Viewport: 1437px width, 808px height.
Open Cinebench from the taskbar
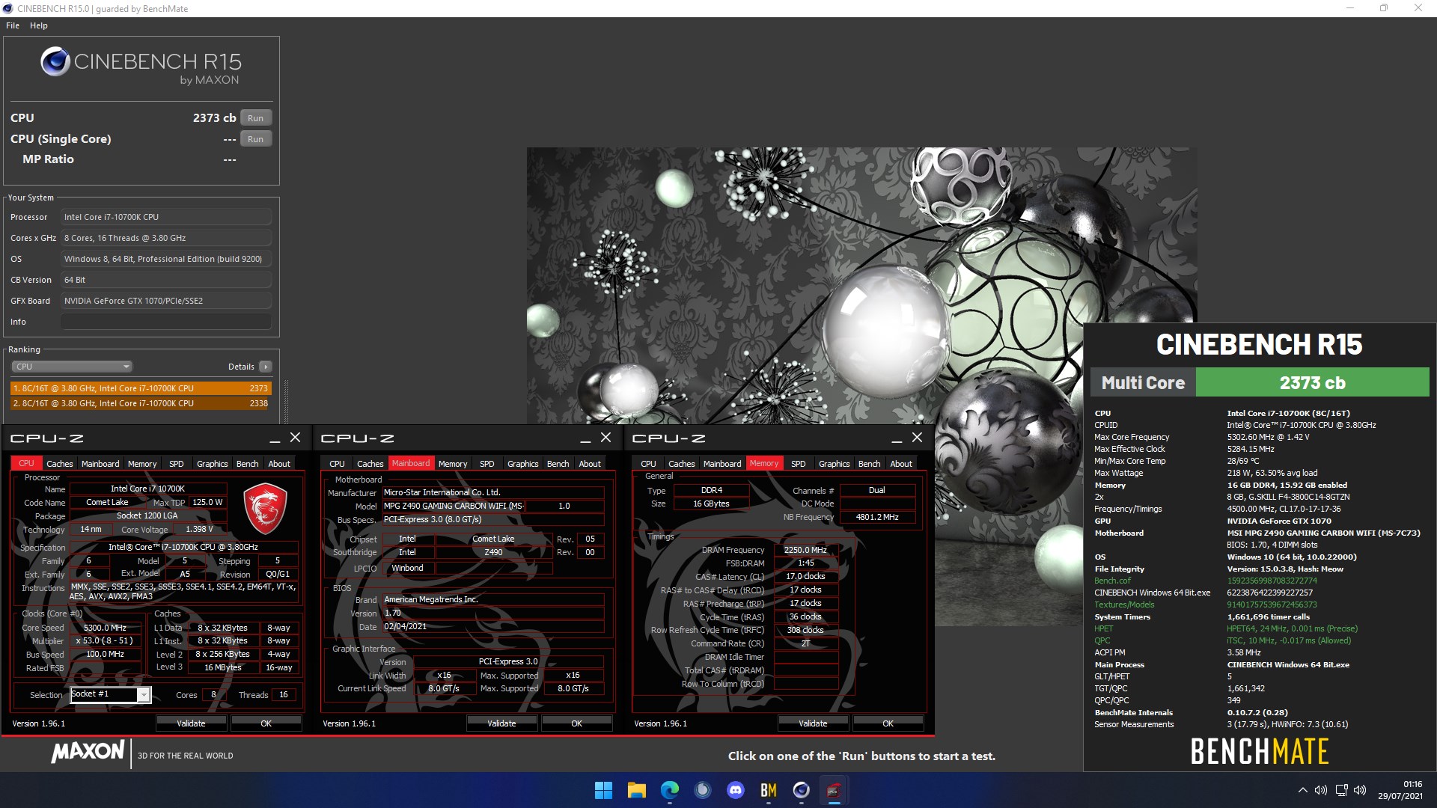802,790
